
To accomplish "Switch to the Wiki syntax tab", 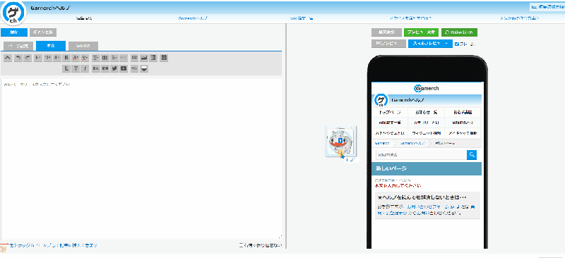I will click(x=83, y=46).
